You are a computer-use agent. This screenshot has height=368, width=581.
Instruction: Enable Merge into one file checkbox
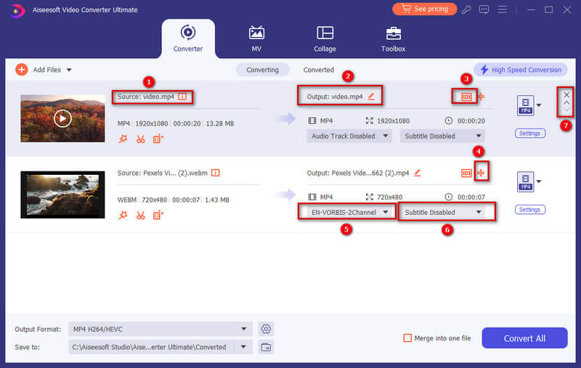pyautogui.click(x=407, y=338)
